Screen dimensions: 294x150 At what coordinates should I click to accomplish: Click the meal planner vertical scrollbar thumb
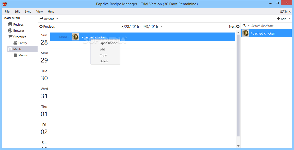pos(238,85)
